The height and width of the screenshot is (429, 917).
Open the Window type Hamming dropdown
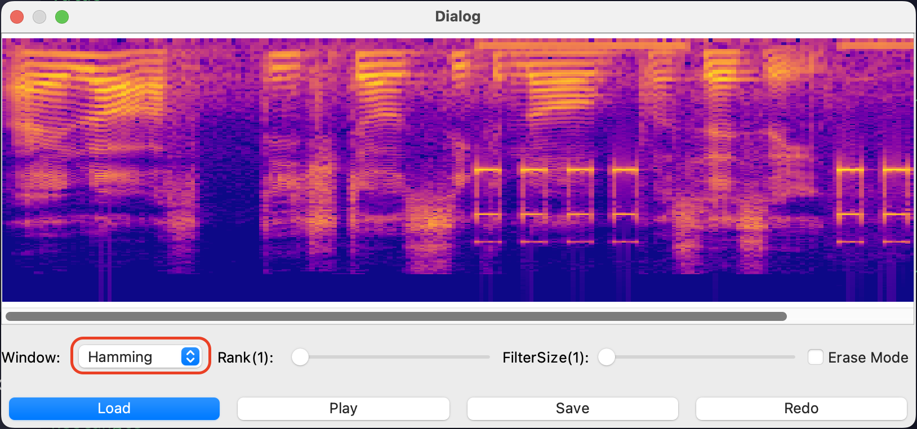click(140, 356)
